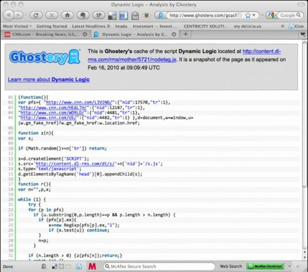Go to the Home page button
Viewport: 308px width, 272px height.
click(67, 15)
